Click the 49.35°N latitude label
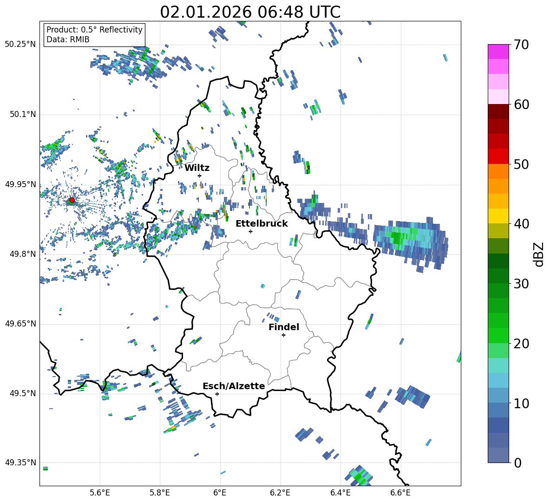The height and width of the screenshot is (502, 550). [20, 463]
